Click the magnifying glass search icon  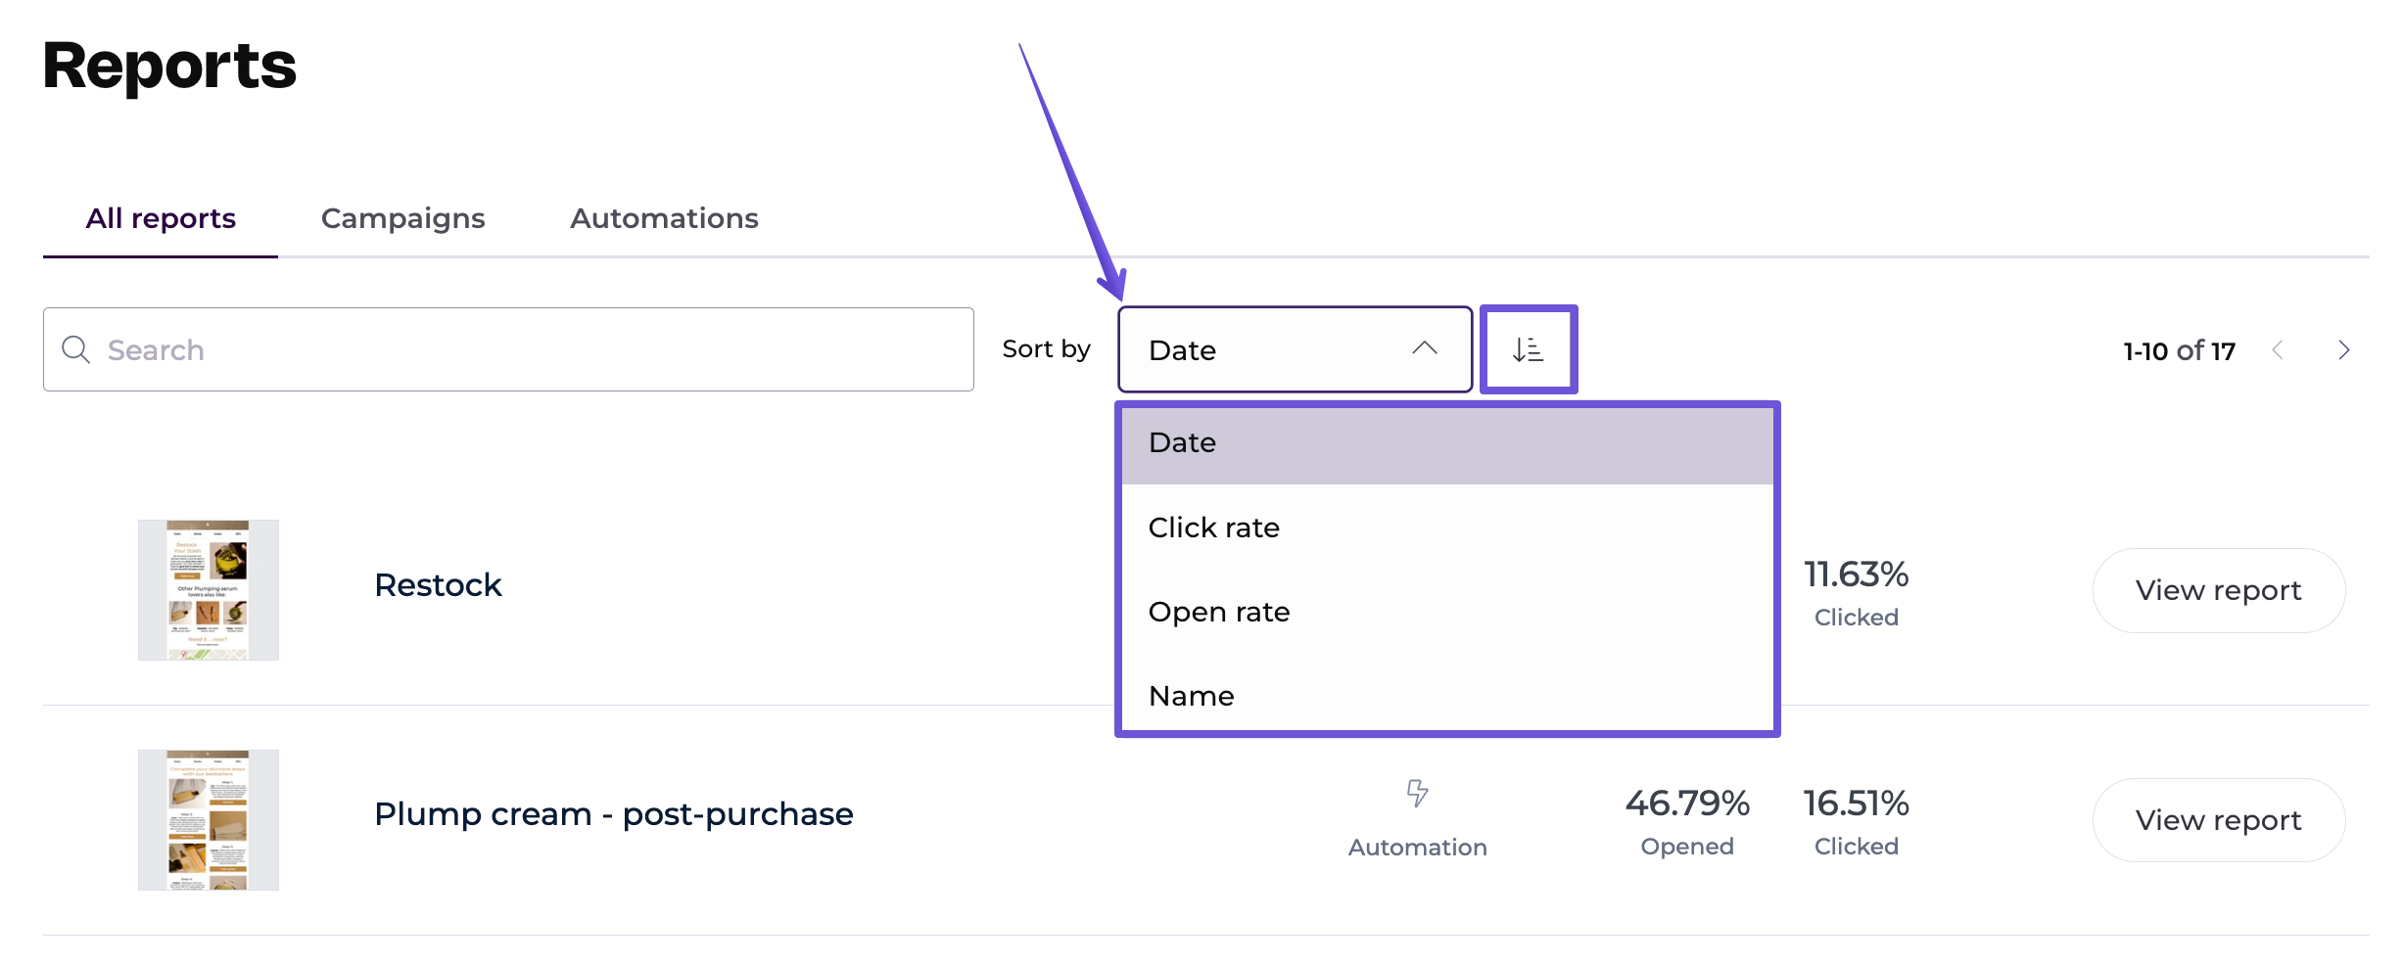coord(75,349)
